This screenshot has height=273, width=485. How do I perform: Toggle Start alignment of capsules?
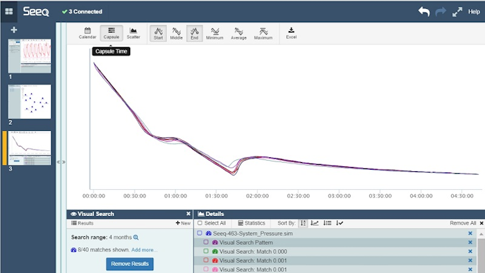pos(159,33)
